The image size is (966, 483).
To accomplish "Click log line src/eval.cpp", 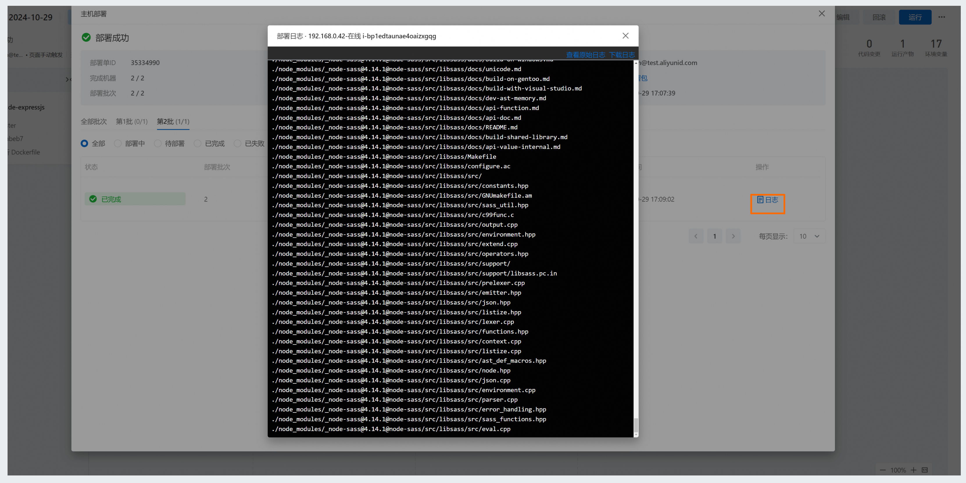I will tap(391, 429).
